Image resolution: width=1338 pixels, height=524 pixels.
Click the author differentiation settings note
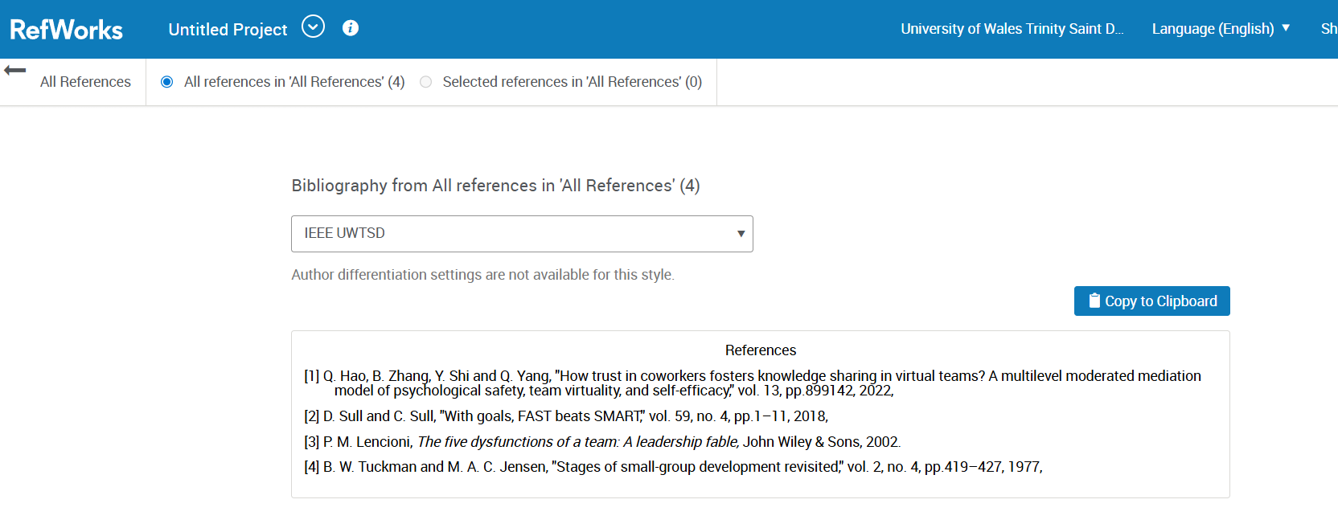pyautogui.click(x=482, y=275)
